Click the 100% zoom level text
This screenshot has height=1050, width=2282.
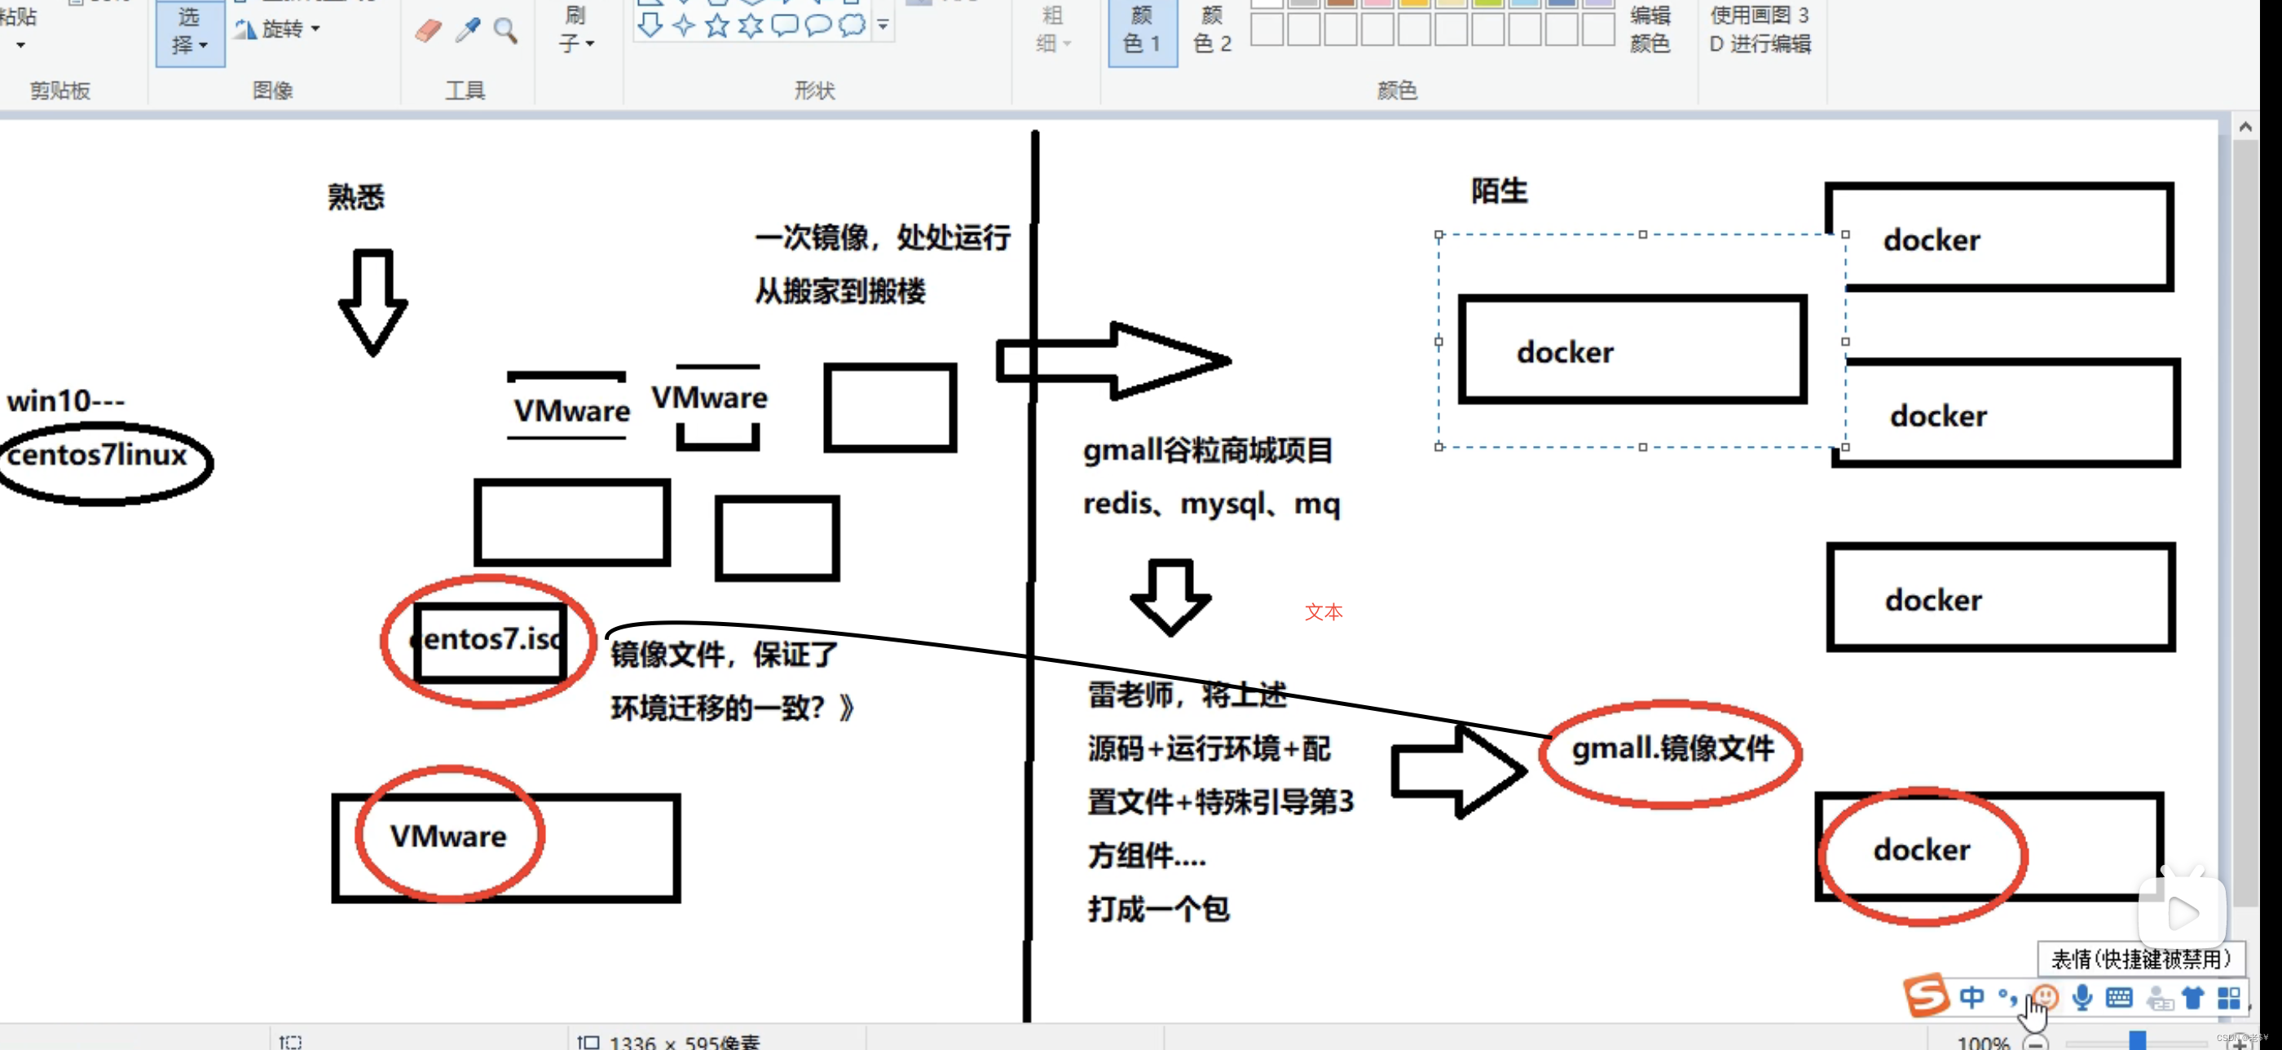tap(1983, 1043)
